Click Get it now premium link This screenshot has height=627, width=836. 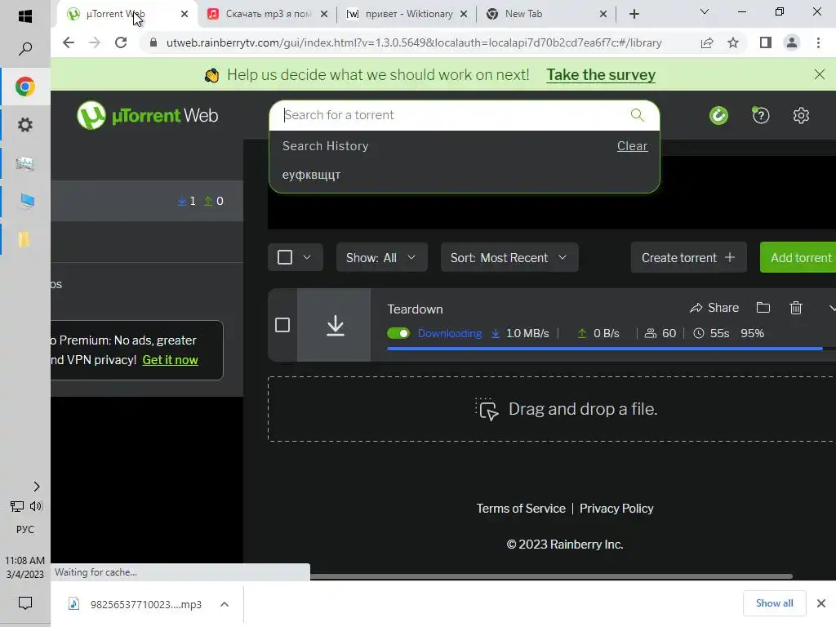[x=170, y=360]
